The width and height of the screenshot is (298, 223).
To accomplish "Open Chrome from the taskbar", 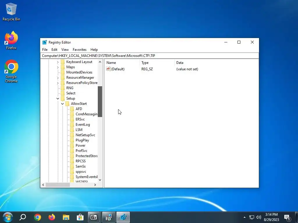I will (x=38, y=217).
